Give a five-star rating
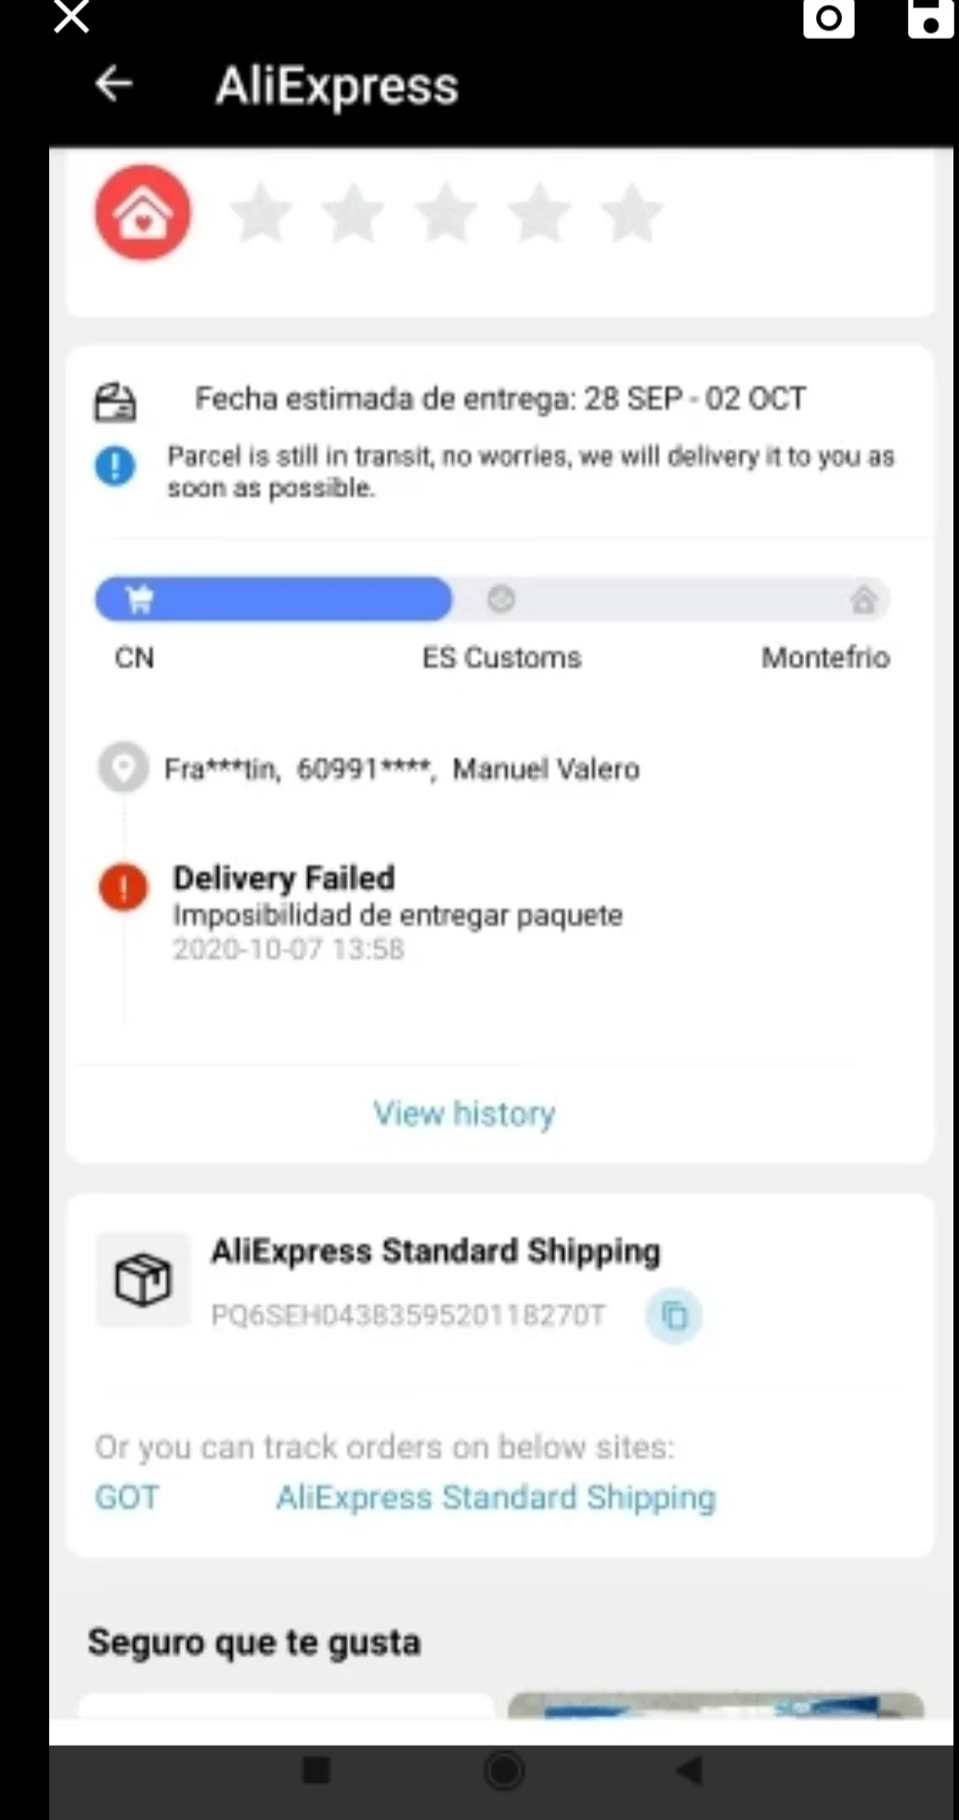The image size is (959, 1820). [632, 213]
